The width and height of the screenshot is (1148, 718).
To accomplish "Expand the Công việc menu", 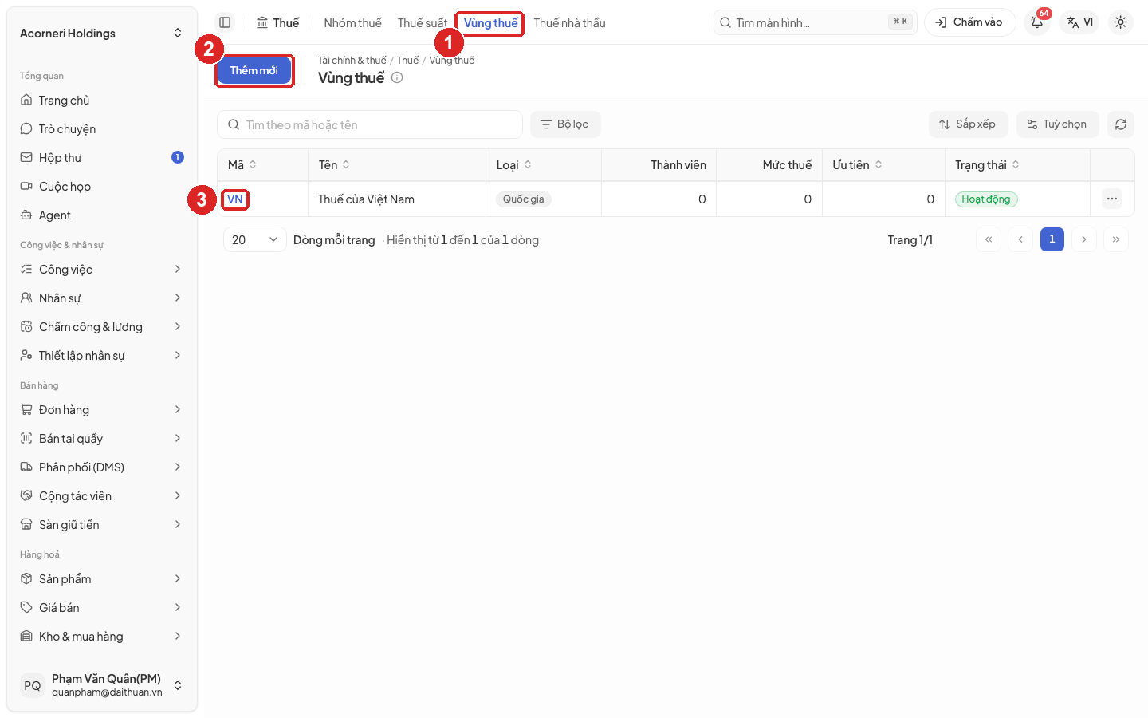I will coord(102,270).
